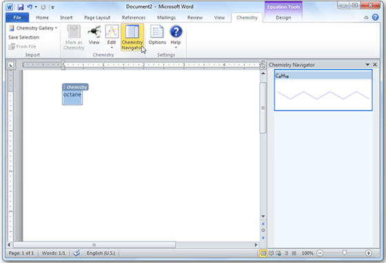Click the vertical scrollbar down arrow
The image size is (386, 263).
coord(263,216)
